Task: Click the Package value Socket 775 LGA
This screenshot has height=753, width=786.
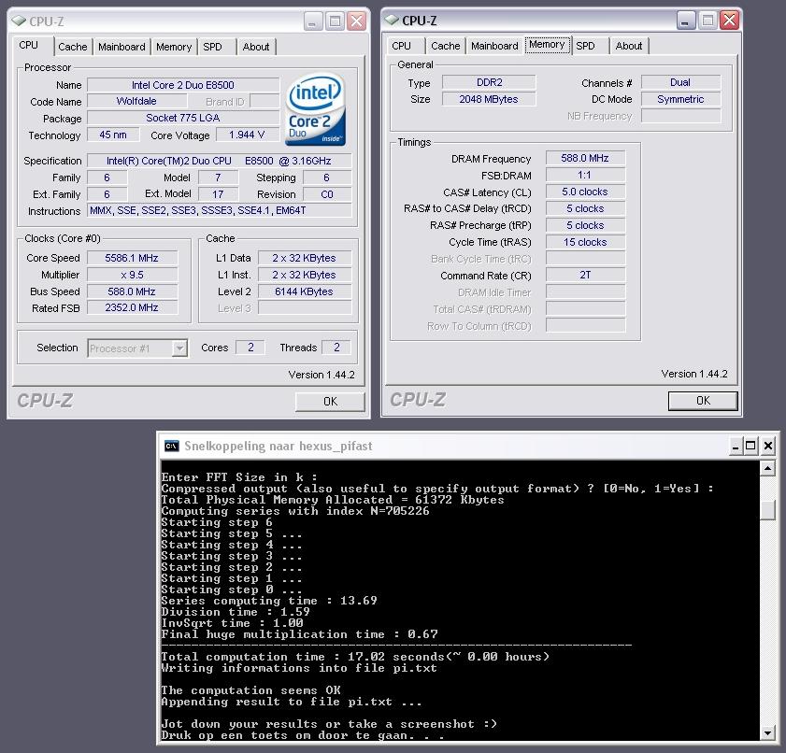Action: tap(183, 118)
